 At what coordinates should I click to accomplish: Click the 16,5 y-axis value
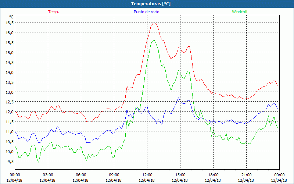(10, 22)
